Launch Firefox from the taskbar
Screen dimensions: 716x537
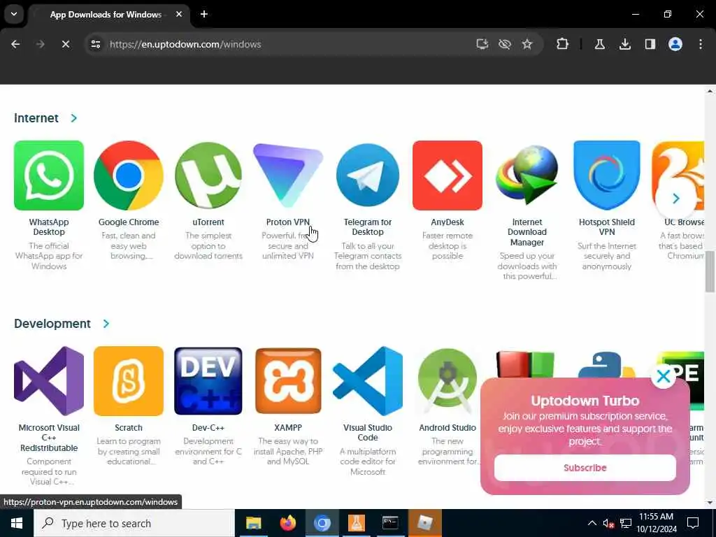[287, 523]
